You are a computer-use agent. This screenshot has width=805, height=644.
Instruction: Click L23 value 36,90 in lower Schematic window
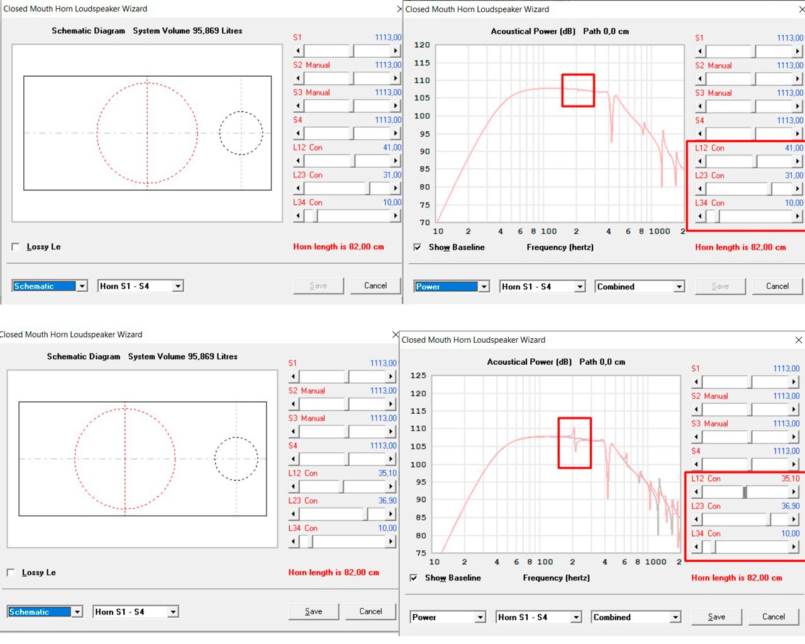(x=387, y=501)
